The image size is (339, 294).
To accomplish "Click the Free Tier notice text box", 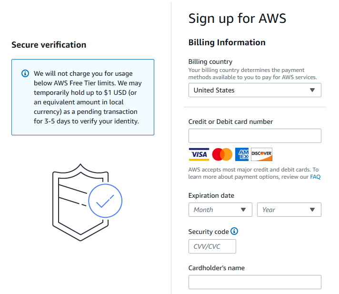I will 83,97.
